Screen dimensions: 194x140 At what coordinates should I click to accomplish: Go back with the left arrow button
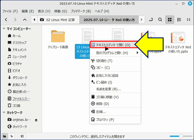pos(6,20)
